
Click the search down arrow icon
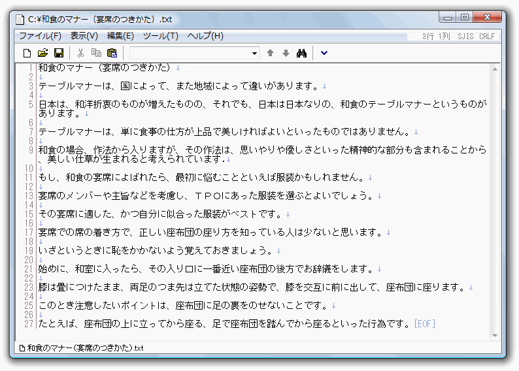pyautogui.click(x=285, y=53)
